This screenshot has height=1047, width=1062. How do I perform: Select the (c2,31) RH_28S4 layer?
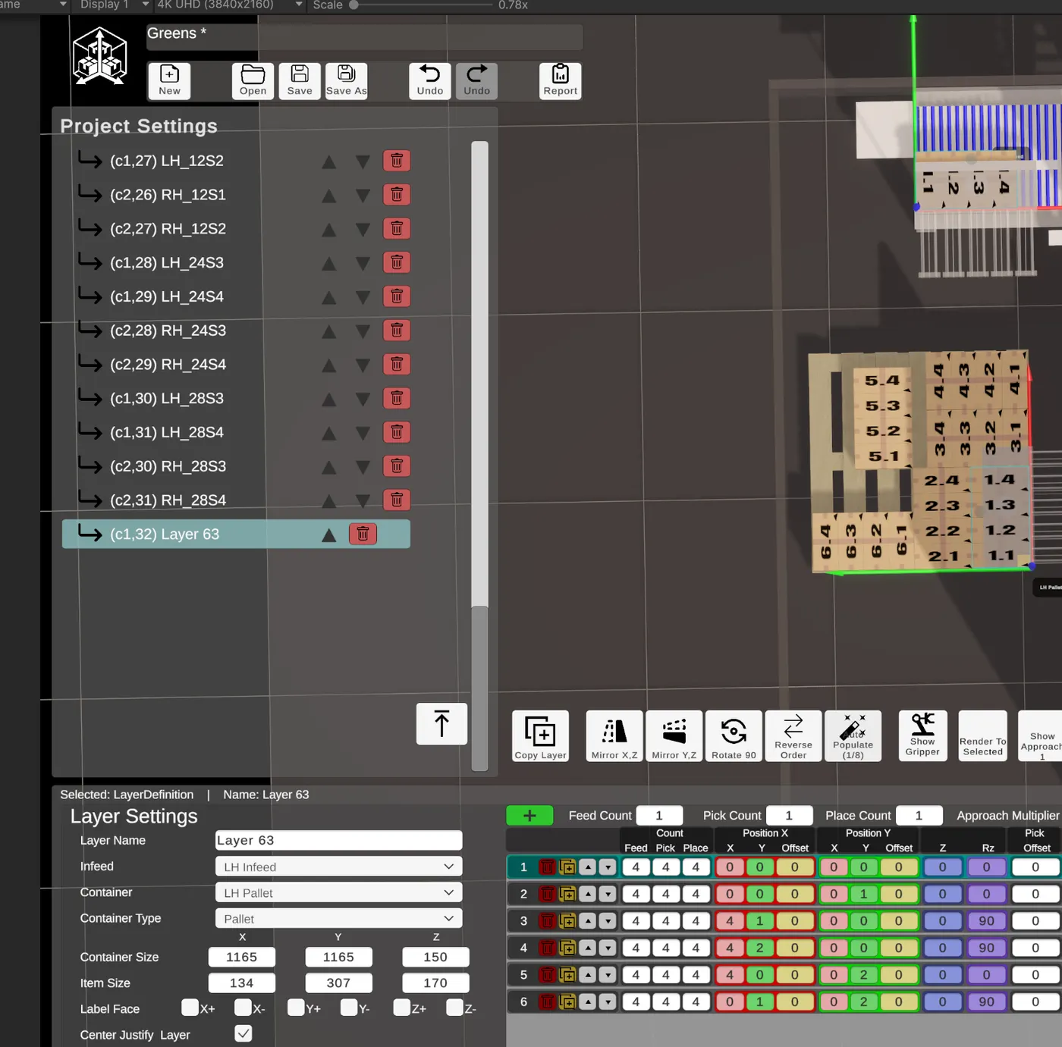tap(236, 500)
